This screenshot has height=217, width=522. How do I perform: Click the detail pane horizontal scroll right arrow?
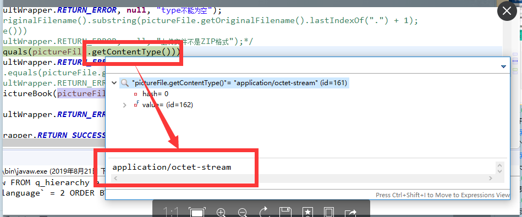[491, 179]
